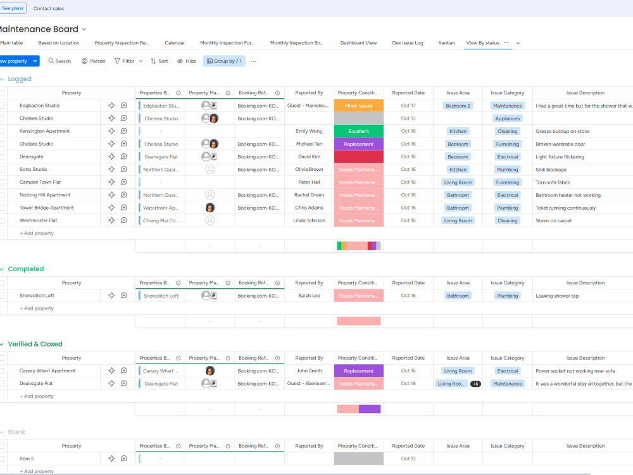
Task: Open Group by / 1 settings
Action: [x=224, y=61]
